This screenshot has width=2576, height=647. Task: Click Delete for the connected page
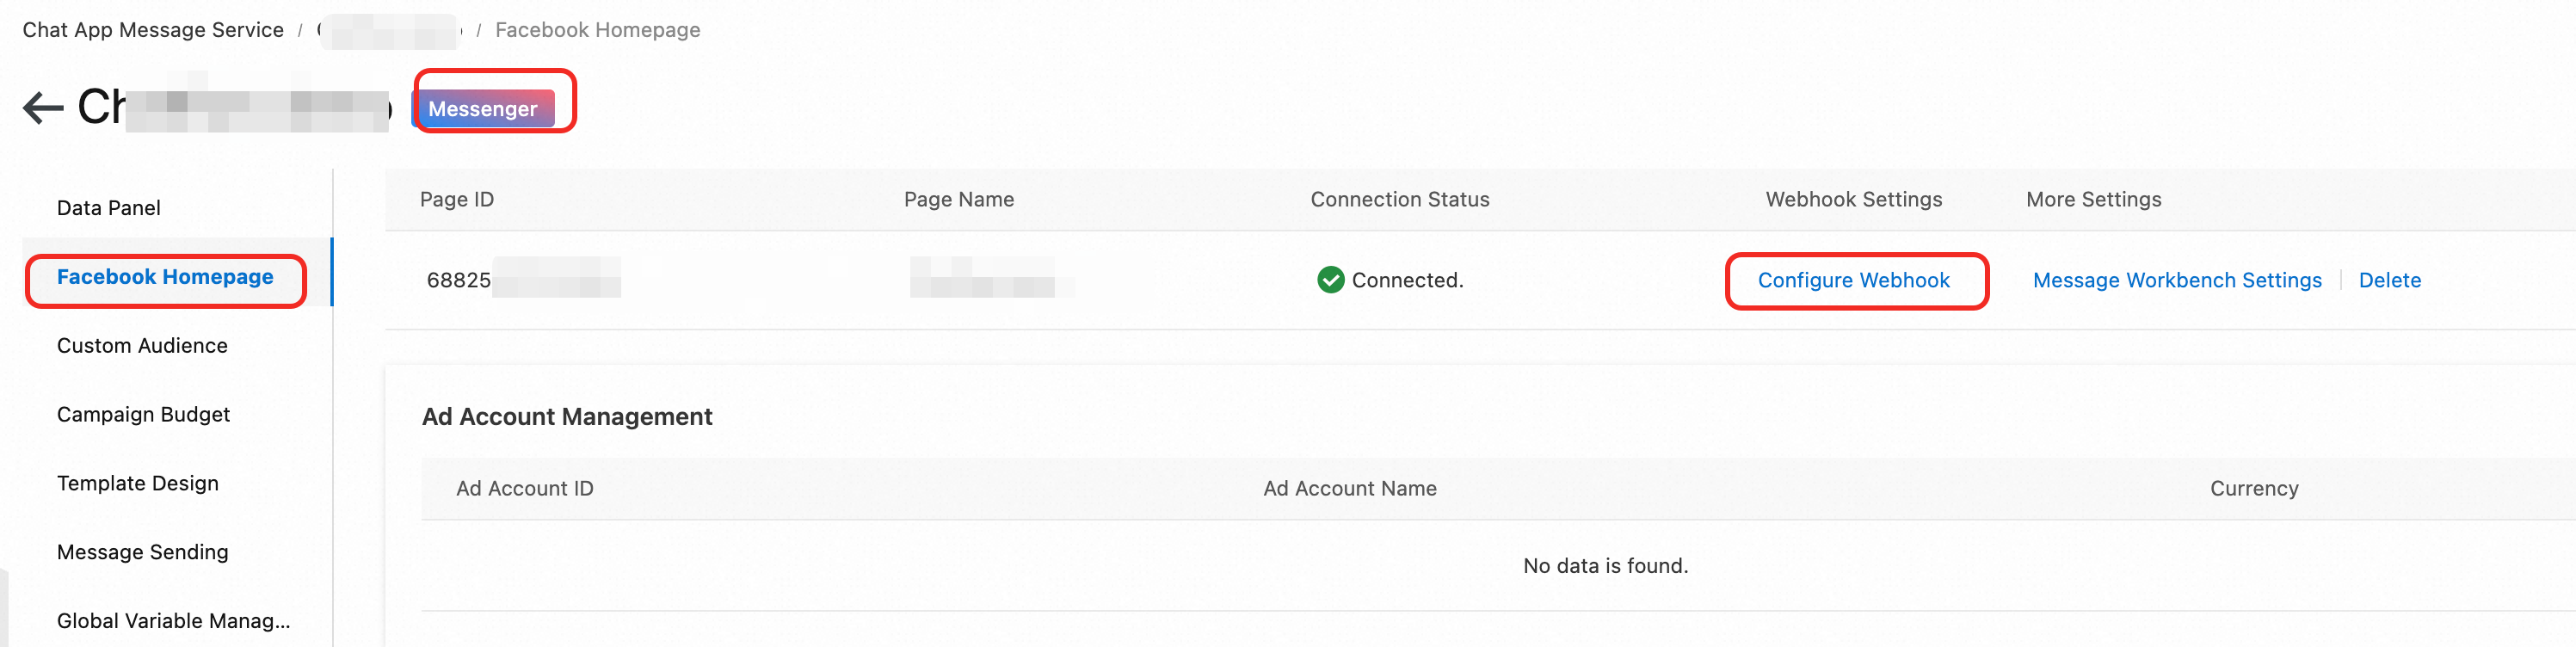2389,281
